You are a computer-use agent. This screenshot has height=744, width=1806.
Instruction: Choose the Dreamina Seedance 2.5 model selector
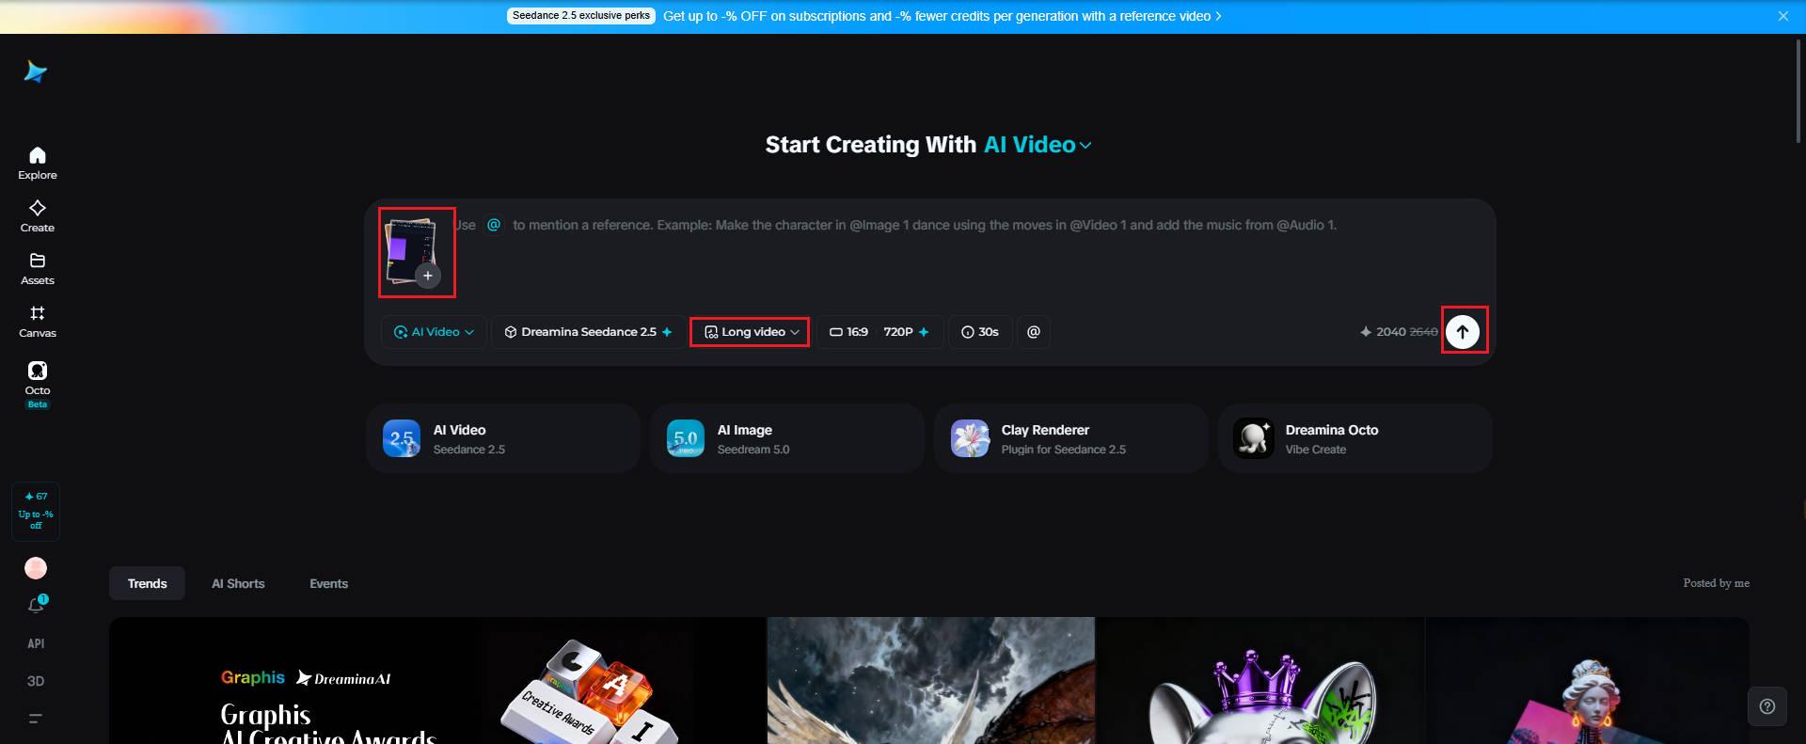pyautogui.click(x=589, y=332)
